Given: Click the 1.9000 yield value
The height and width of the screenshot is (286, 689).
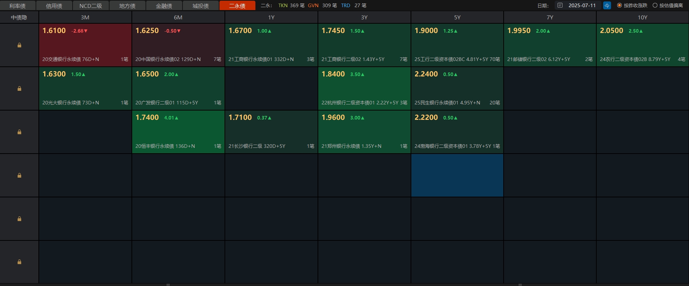Looking at the screenshot, I should point(426,31).
